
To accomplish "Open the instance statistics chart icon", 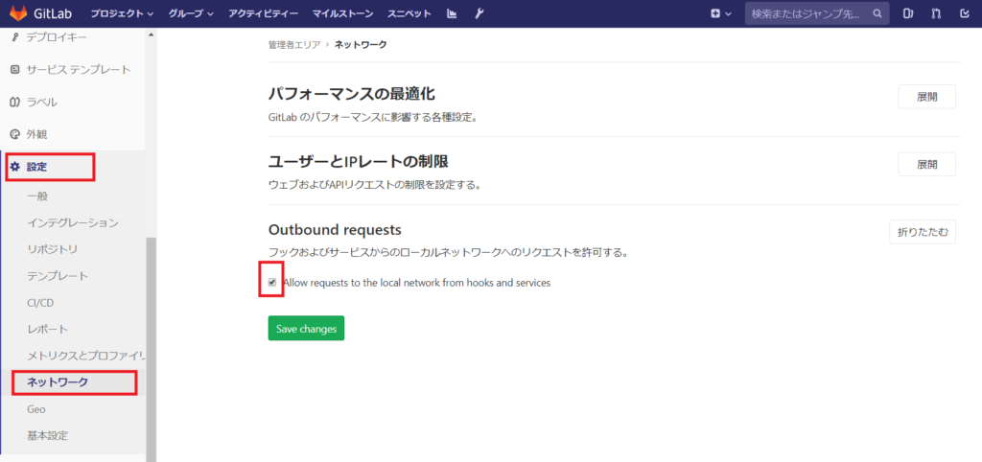I will point(453,13).
